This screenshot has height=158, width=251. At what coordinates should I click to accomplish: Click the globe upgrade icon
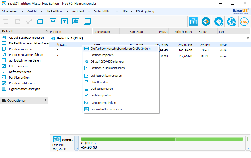click(231, 22)
